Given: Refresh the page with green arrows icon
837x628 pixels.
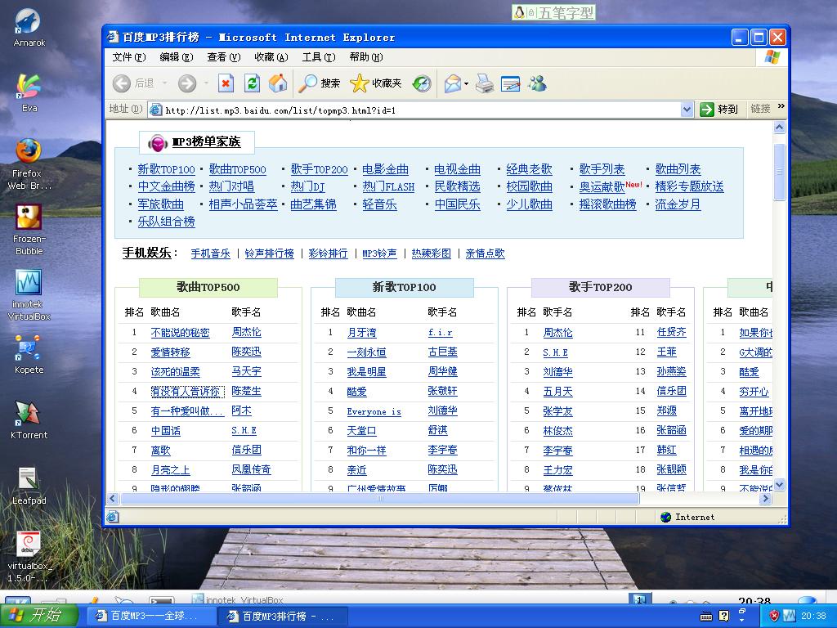Looking at the screenshot, I should (x=252, y=83).
